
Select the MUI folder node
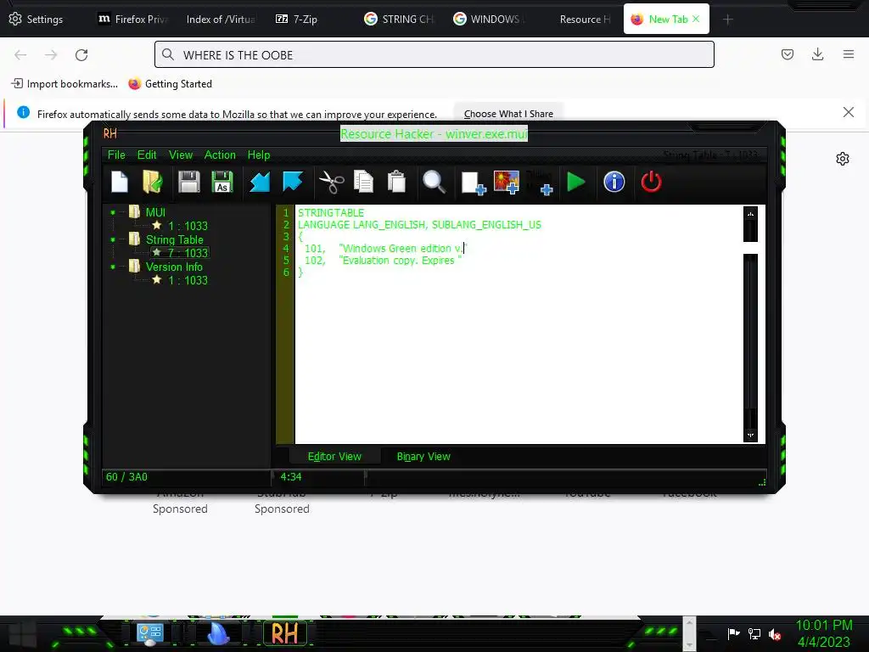click(x=155, y=212)
